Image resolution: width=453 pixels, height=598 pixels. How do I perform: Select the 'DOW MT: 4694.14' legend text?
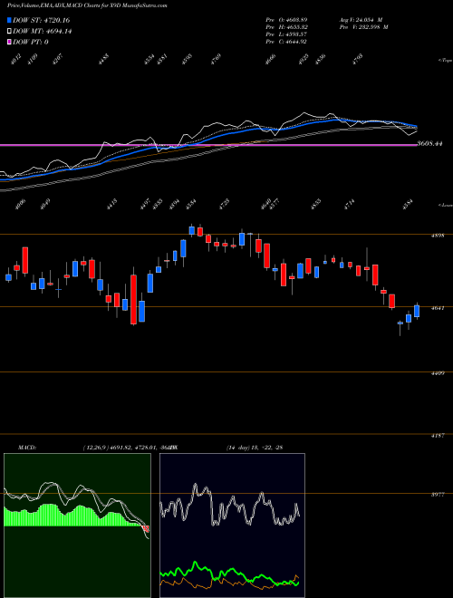pos(43,32)
